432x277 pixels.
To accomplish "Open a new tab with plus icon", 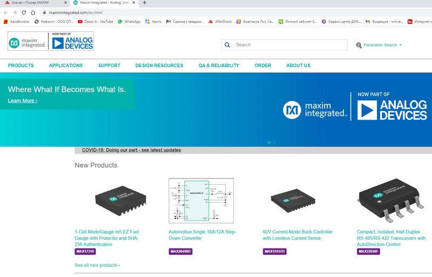I will tap(144, 3).
